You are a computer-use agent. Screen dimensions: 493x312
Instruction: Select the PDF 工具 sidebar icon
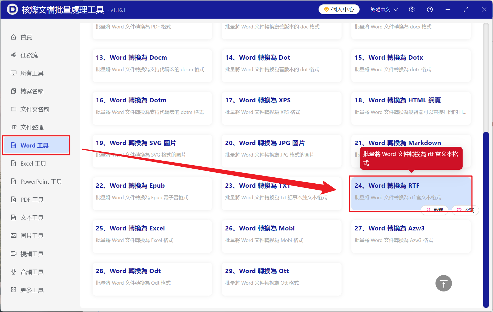coord(14,199)
